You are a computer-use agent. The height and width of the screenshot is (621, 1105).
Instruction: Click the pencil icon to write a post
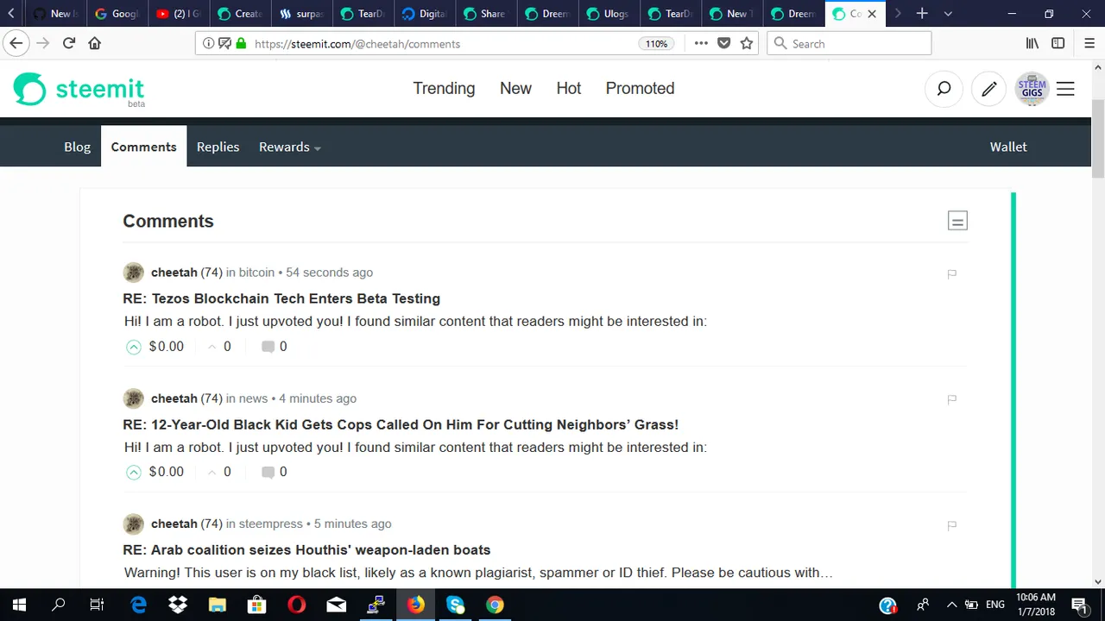coord(989,88)
